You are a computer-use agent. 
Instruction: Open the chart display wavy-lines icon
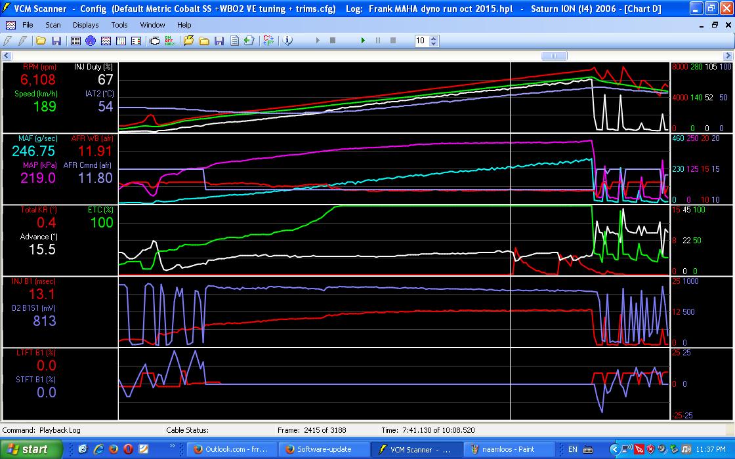106,41
